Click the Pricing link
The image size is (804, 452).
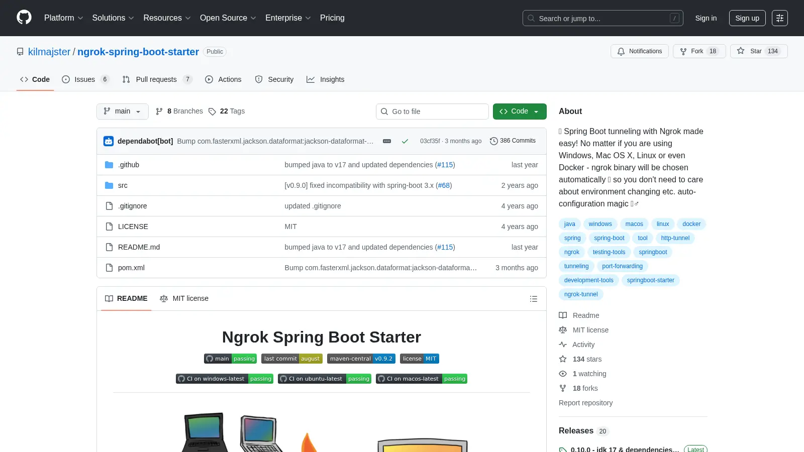tap(332, 18)
